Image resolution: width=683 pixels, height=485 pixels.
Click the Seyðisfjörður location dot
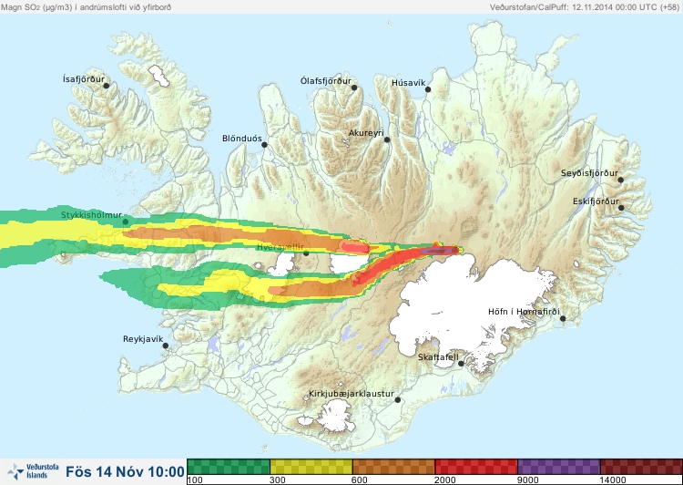point(621,181)
